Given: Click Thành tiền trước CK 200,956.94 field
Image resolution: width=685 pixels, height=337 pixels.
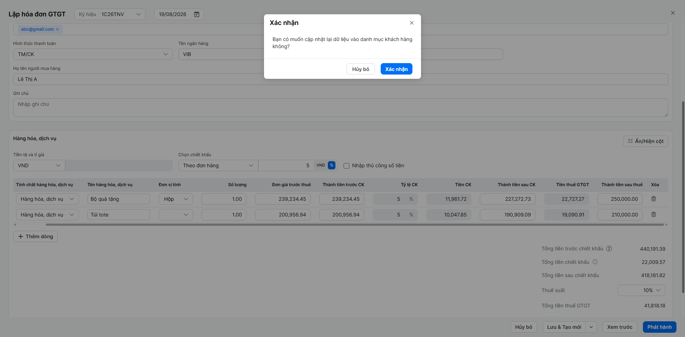Looking at the screenshot, I should coord(342,215).
